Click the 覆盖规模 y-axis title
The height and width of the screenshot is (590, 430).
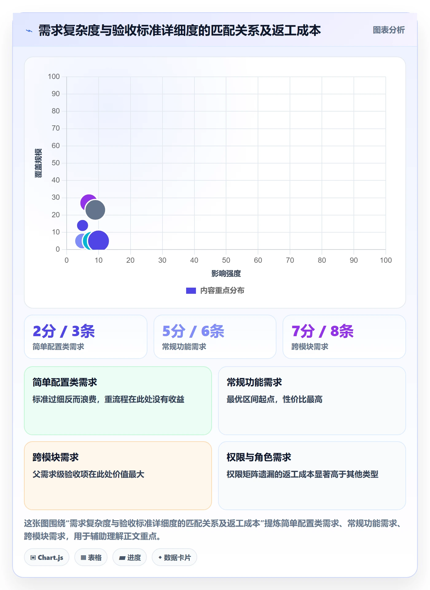coord(38,163)
